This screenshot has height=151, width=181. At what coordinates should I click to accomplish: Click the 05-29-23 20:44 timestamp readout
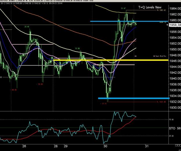(x=56, y=3)
